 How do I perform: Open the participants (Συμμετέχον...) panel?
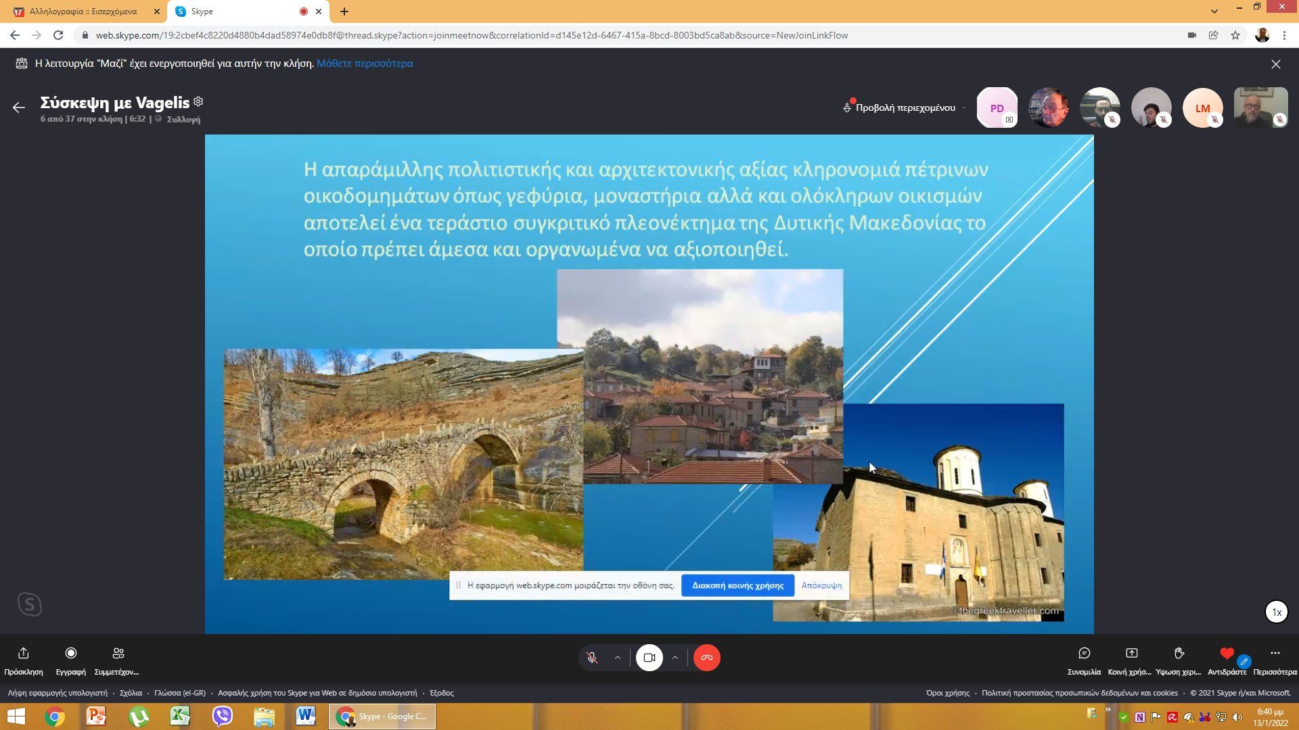click(x=118, y=654)
